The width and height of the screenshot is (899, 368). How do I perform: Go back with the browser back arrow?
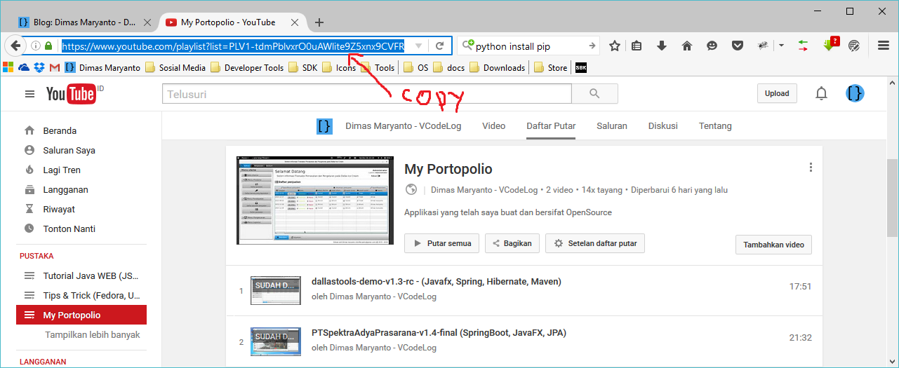tap(15, 46)
